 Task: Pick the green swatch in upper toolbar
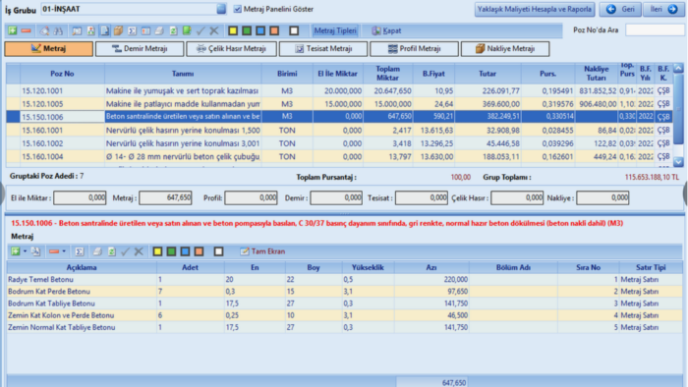pos(247,30)
